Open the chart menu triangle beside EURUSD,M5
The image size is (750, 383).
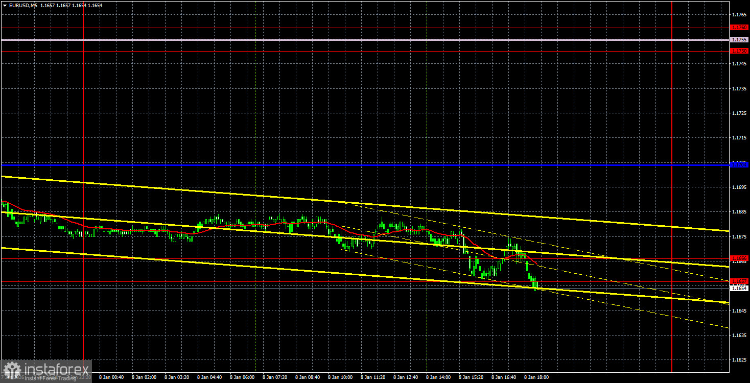(5, 5)
